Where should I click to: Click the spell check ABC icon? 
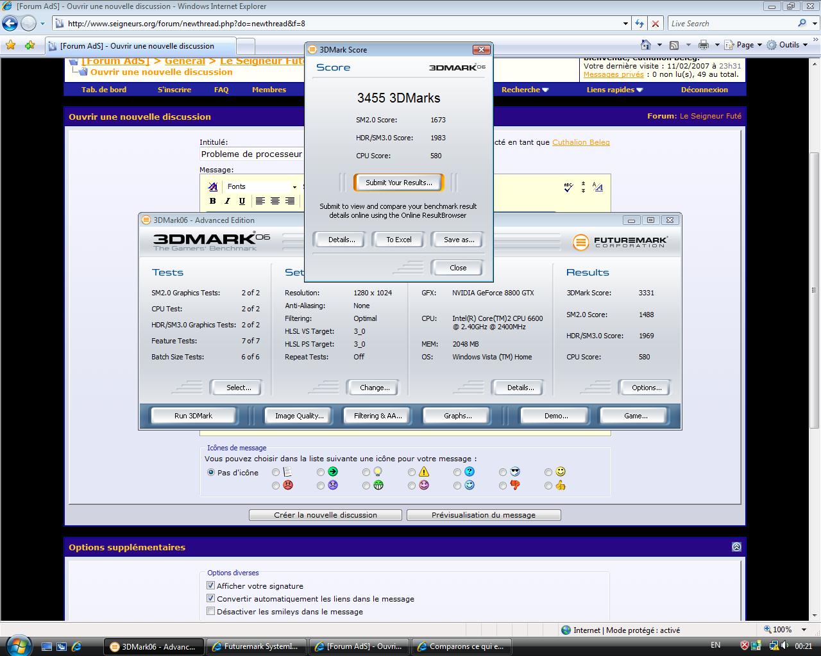point(568,187)
